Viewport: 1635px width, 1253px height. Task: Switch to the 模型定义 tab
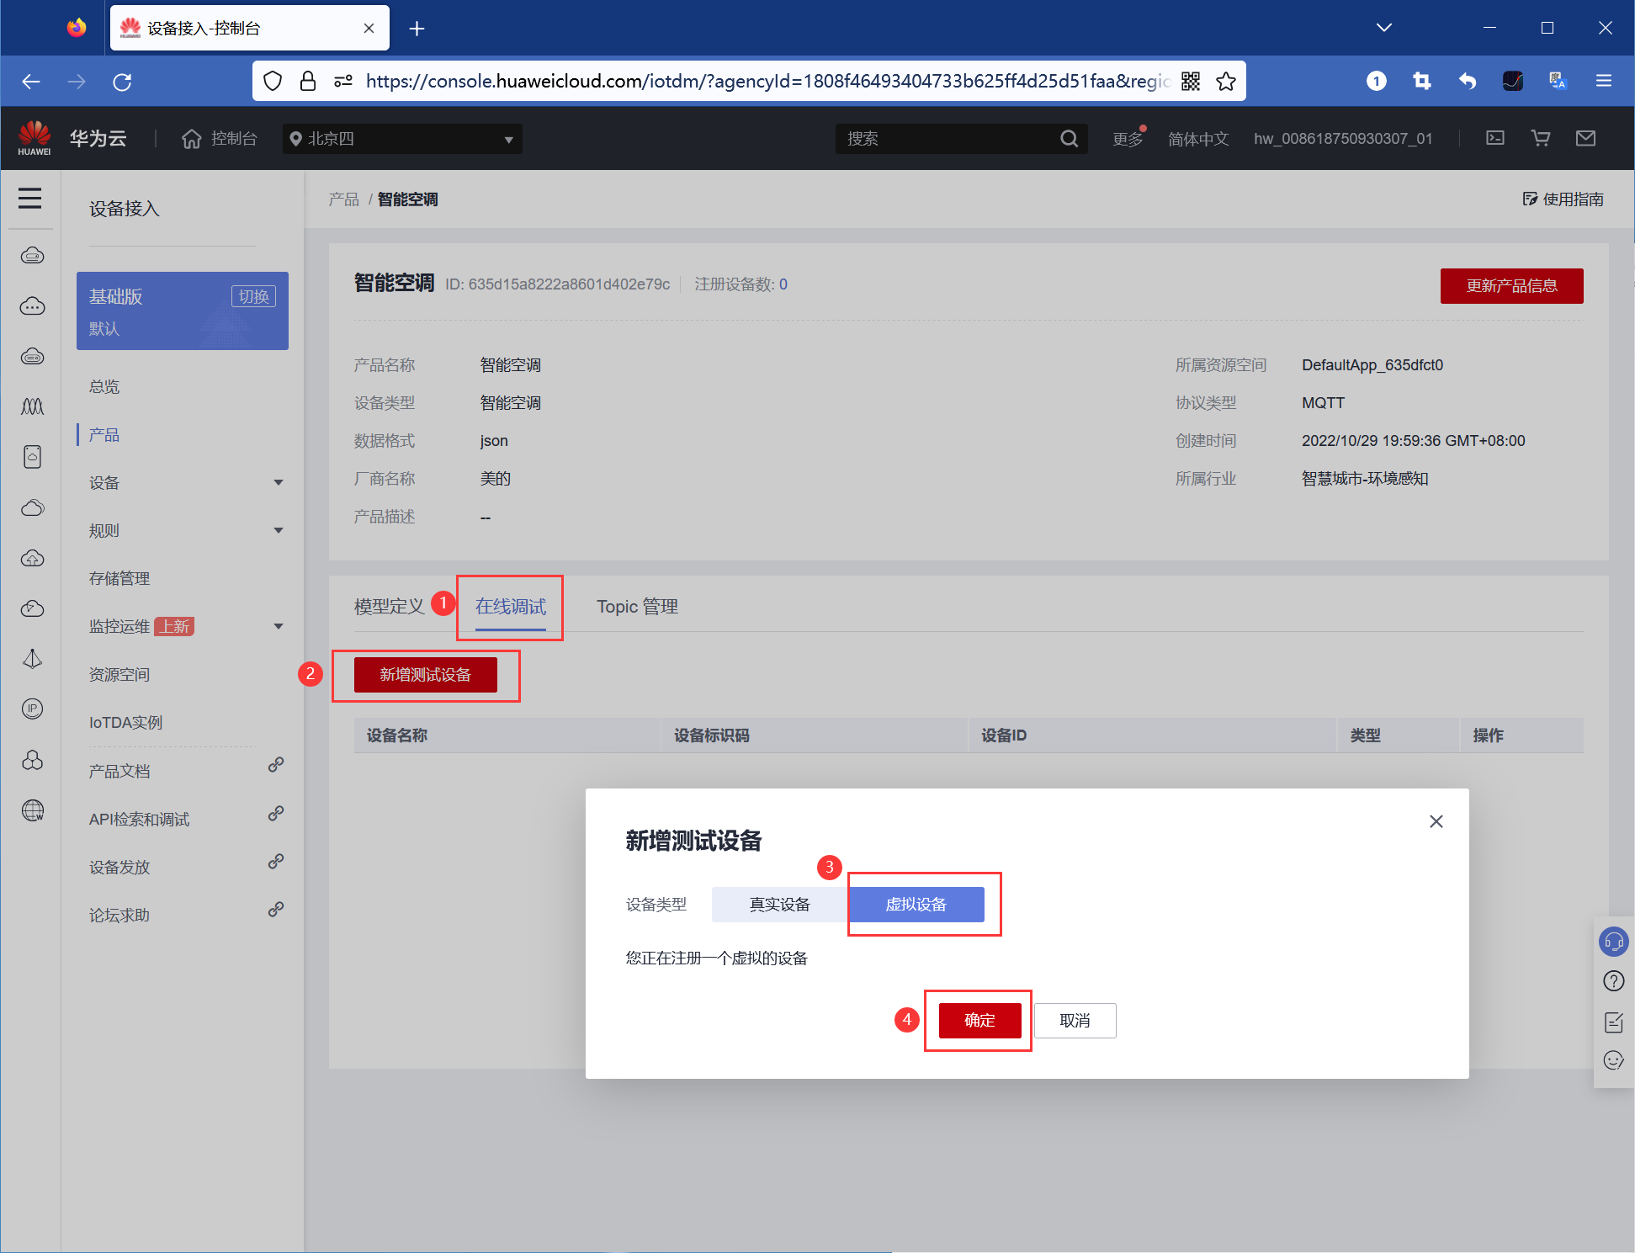(x=389, y=607)
